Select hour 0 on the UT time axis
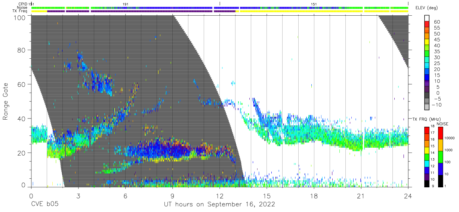This screenshot has width=459, height=212. [31, 195]
